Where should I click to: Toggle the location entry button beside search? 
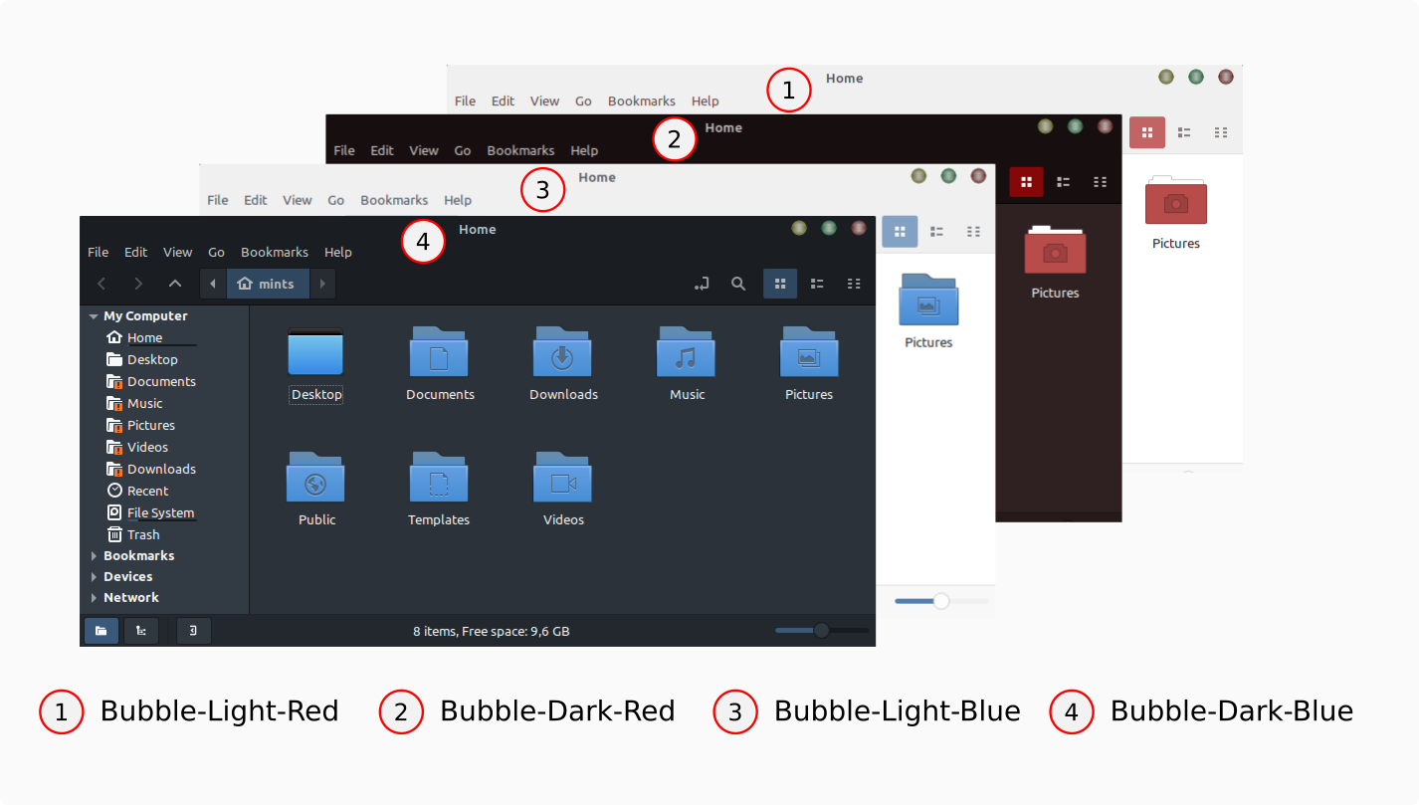[x=702, y=284]
